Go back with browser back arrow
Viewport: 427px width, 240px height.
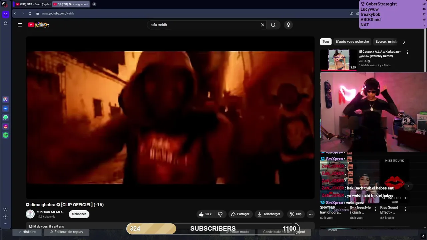click(15, 13)
